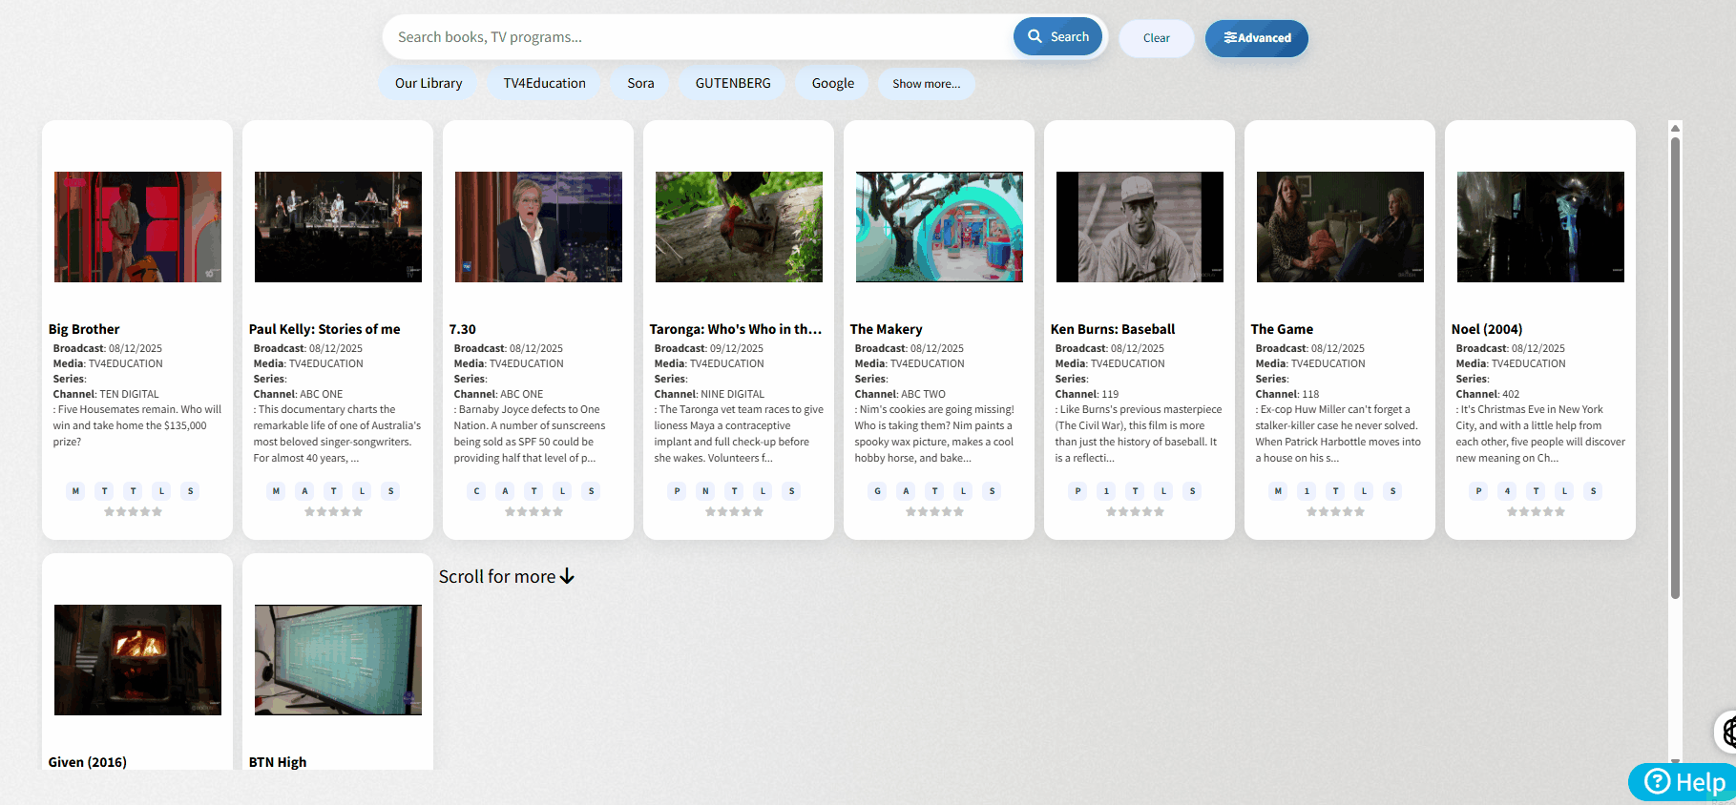Open the BTN High monitor thumbnail

(x=338, y=660)
